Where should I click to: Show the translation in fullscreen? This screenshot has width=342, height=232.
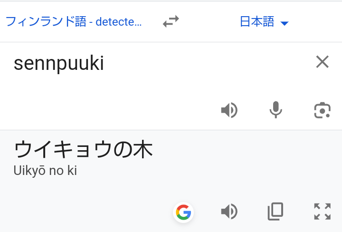322,212
